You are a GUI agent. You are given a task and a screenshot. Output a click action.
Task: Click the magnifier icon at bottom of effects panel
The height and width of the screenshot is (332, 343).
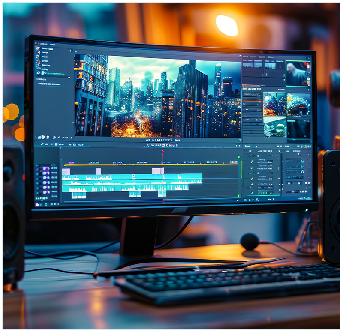[257, 199]
